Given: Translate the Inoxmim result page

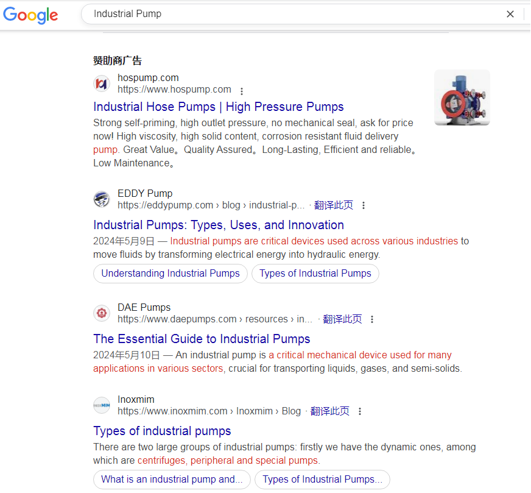Looking at the screenshot, I should (x=330, y=411).
